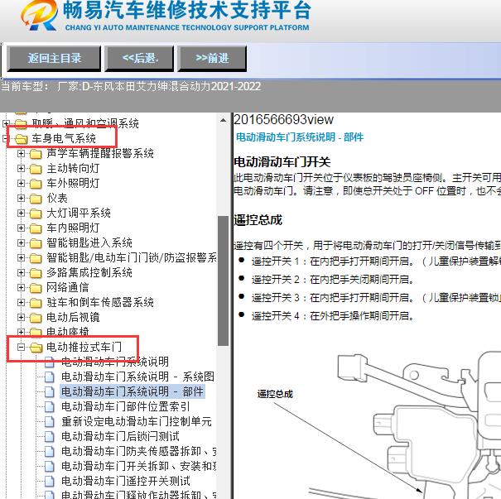This screenshot has height=499, width=501.
Task: Expand the 电动后视镜 node
Action: pyautogui.click(x=21, y=317)
